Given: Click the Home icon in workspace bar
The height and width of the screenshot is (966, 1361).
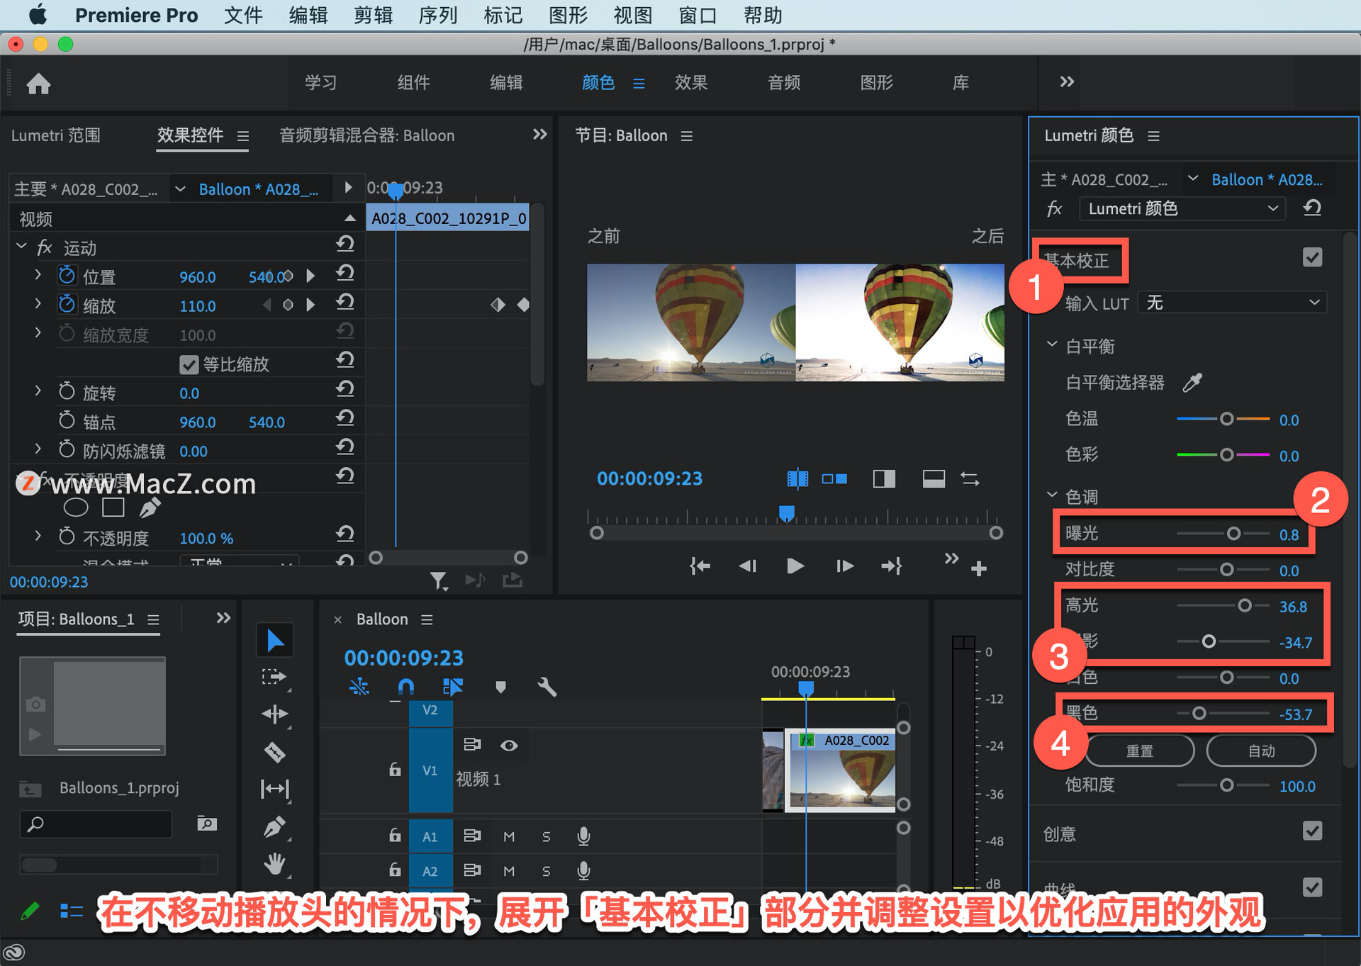Looking at the screenshot, I should pos(38,84).
